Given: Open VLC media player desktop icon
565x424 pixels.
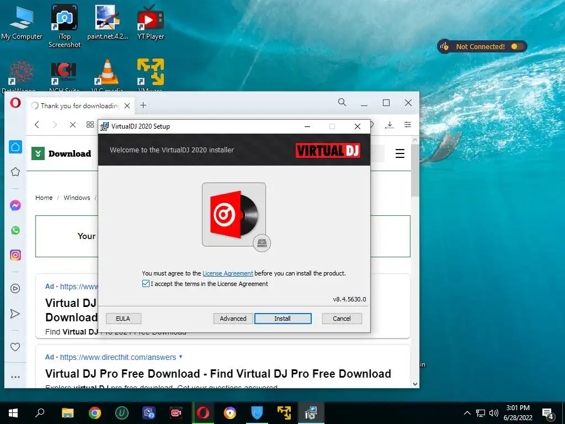Looking at the screenshot, I should tap(108, 76).
